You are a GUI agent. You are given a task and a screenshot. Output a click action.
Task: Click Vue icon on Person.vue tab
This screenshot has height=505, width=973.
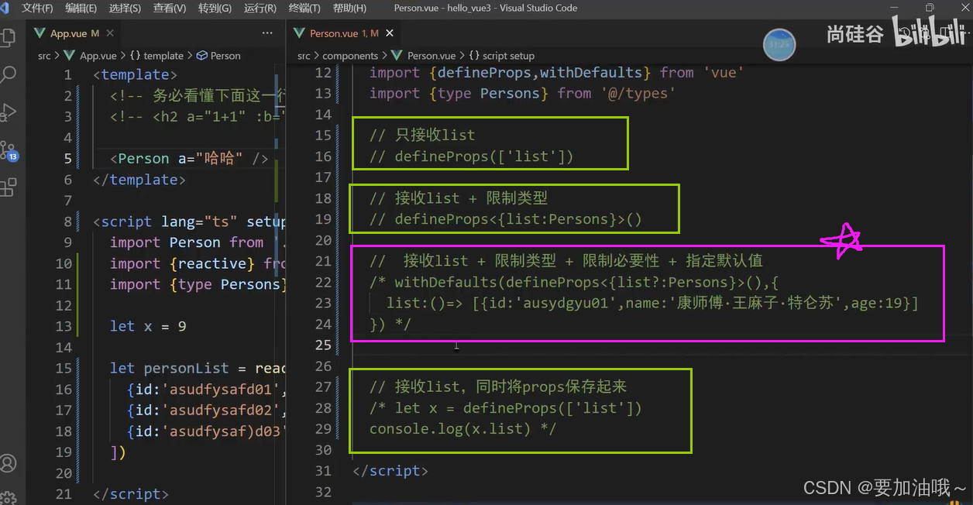[x=301, y=33]
